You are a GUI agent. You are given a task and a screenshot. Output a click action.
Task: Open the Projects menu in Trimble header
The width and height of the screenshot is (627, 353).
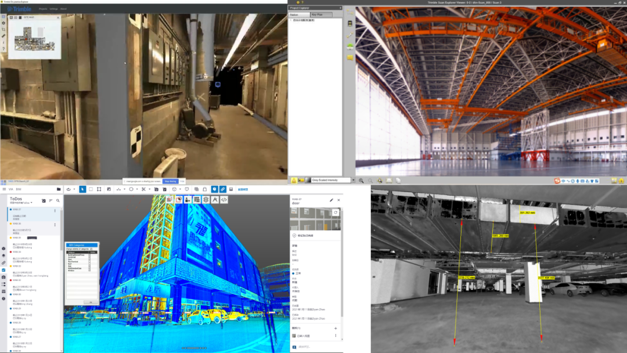43,9
